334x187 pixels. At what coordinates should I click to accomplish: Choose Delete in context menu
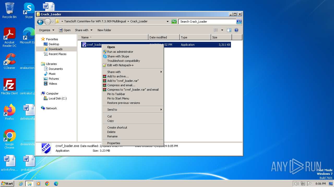click(133, 132)
